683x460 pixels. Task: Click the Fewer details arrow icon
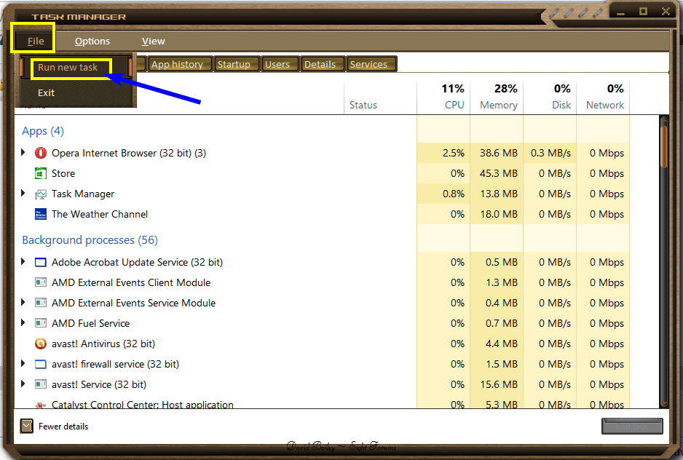pyautogui.click(x=26, y=426)
